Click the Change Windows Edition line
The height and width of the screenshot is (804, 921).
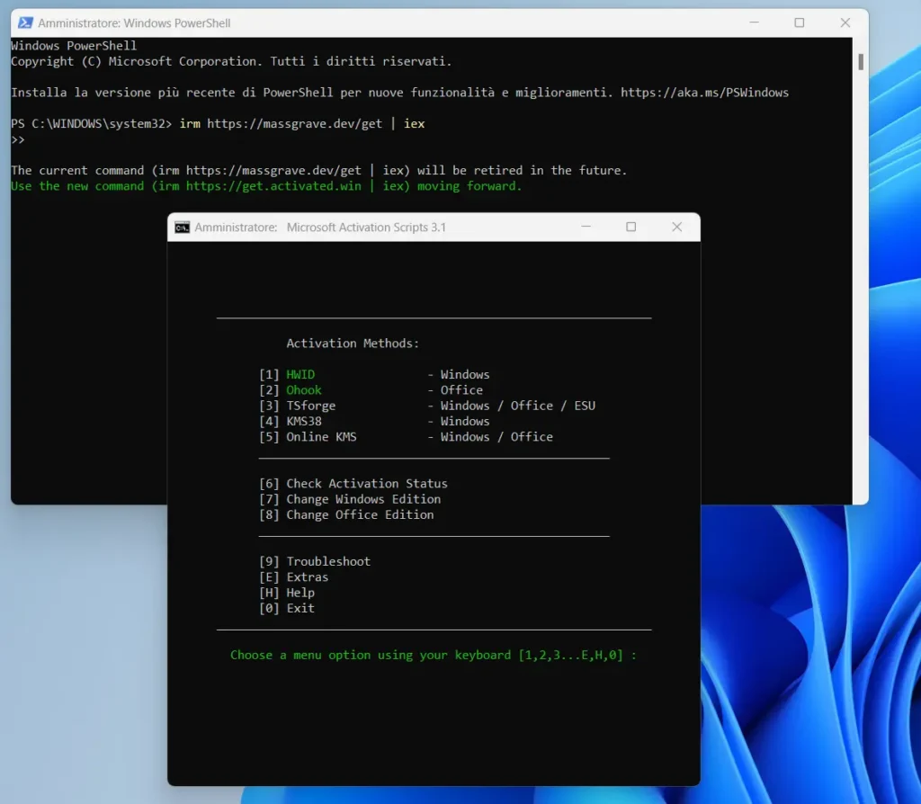350,499
